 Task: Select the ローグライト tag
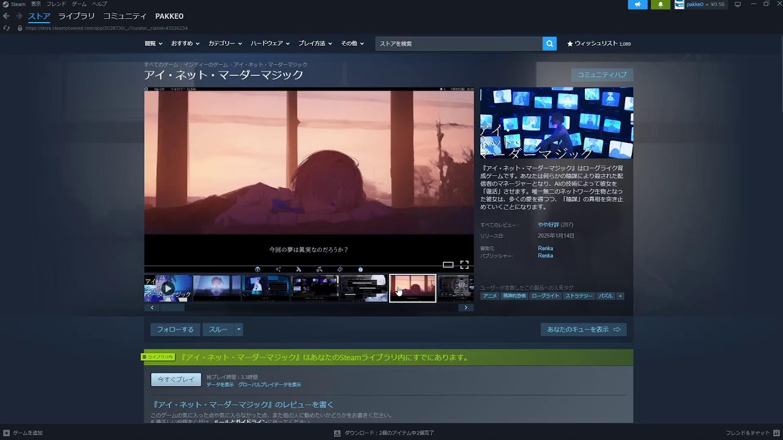click(x=545, y=296)
